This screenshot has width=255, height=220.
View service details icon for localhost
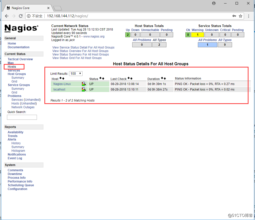point(84,89)
